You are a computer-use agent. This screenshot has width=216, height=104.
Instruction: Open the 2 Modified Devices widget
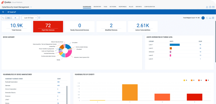(111, 27)
